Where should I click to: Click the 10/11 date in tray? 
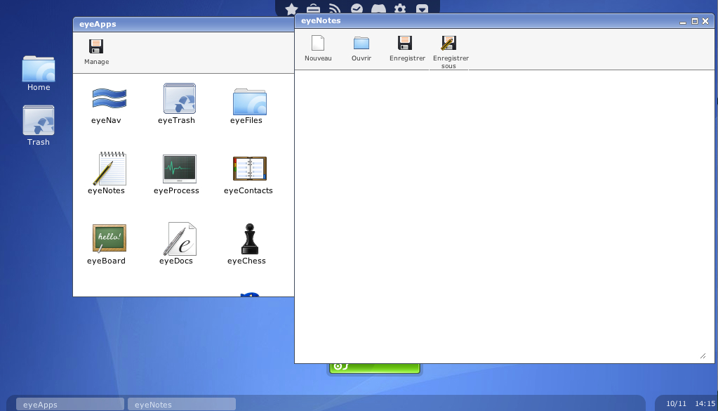(x=676, y=404)
